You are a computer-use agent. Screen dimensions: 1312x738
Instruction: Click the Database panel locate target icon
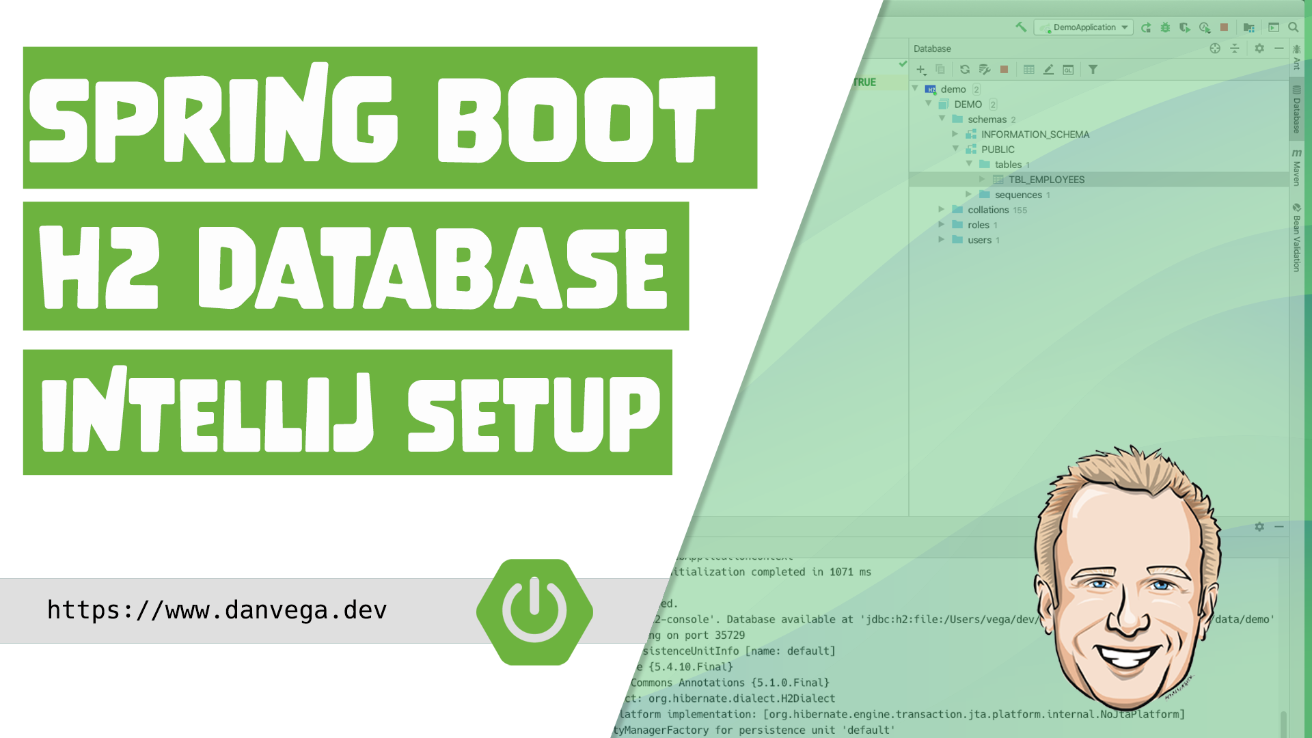coord(1215,49)
